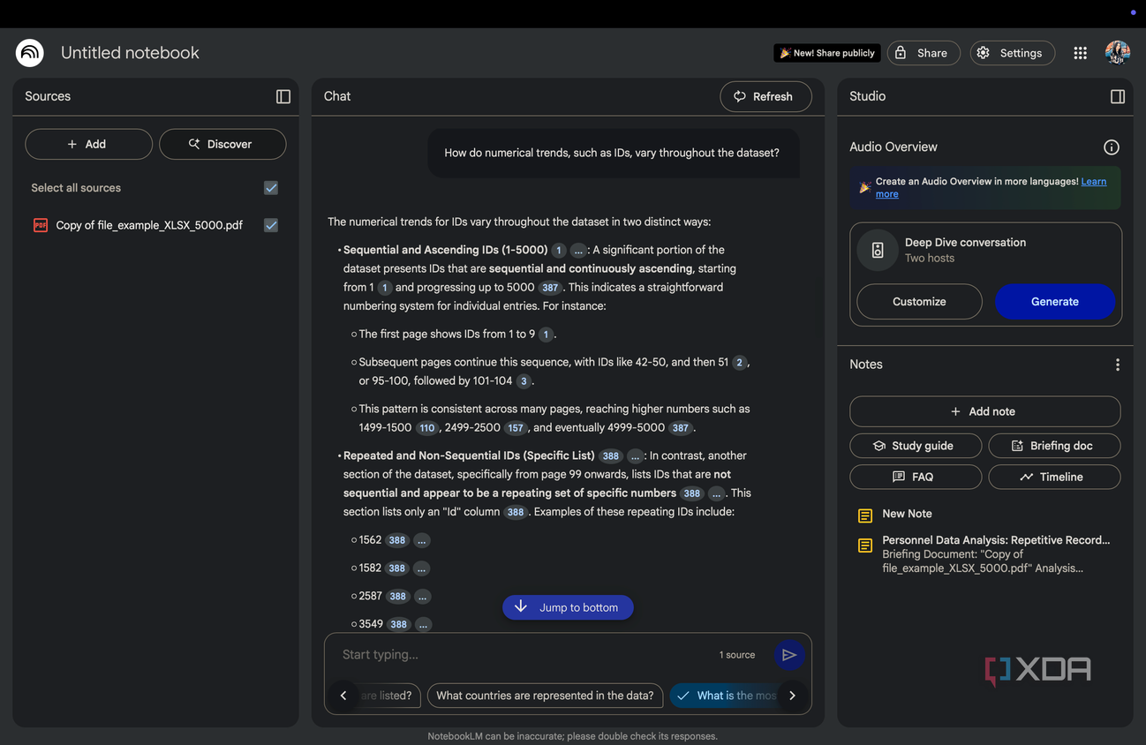Viewport: 1146px width, 745px height.
Task: Show next suggested questions arrow
Action: coord(793,696)
